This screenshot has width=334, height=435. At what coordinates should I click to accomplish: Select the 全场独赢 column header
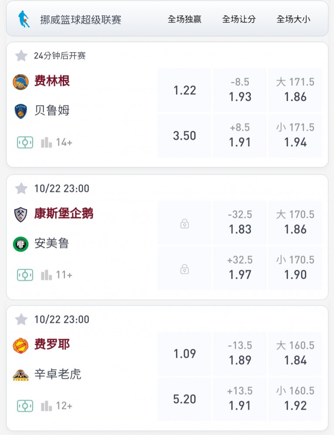point(185,19)
